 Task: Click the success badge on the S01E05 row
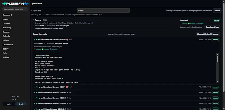click(215, 98)
